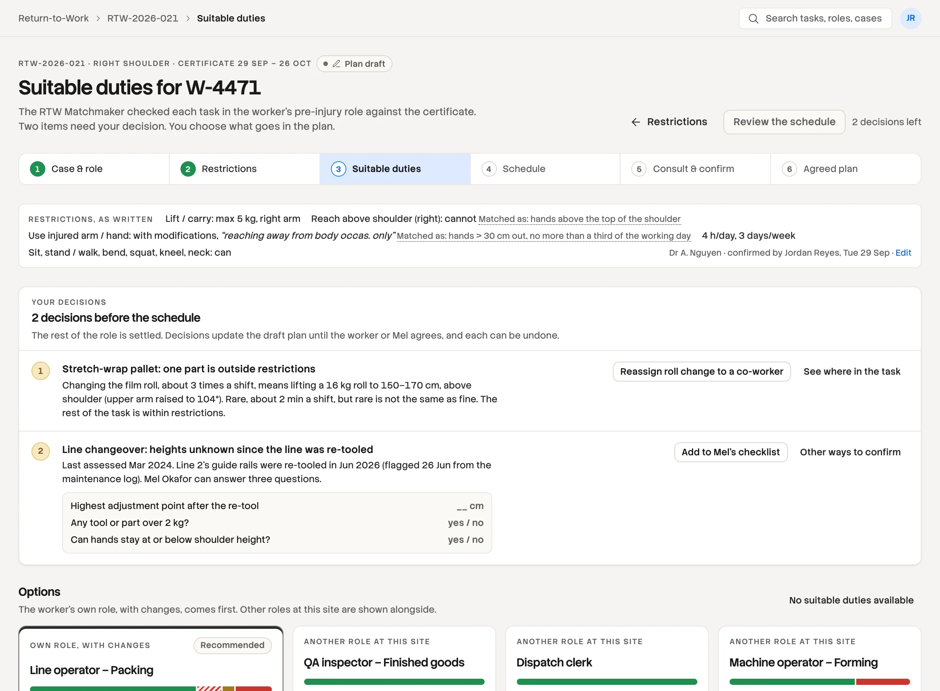Image resolution: width=940 pixels, height=691 pixels.
Task: Click the Edit link for restrictions
Action: tap(903, 253)
